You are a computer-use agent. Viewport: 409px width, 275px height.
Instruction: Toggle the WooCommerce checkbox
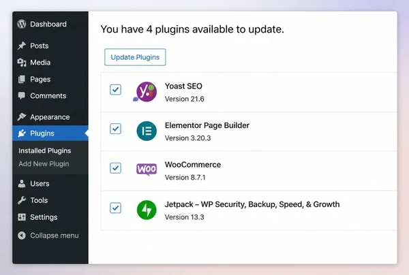pos(115,168)
